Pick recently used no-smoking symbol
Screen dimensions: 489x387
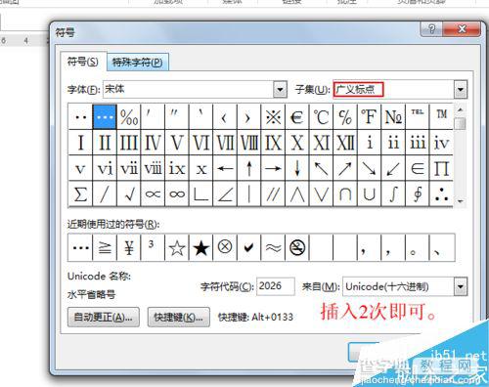(297, 247)
